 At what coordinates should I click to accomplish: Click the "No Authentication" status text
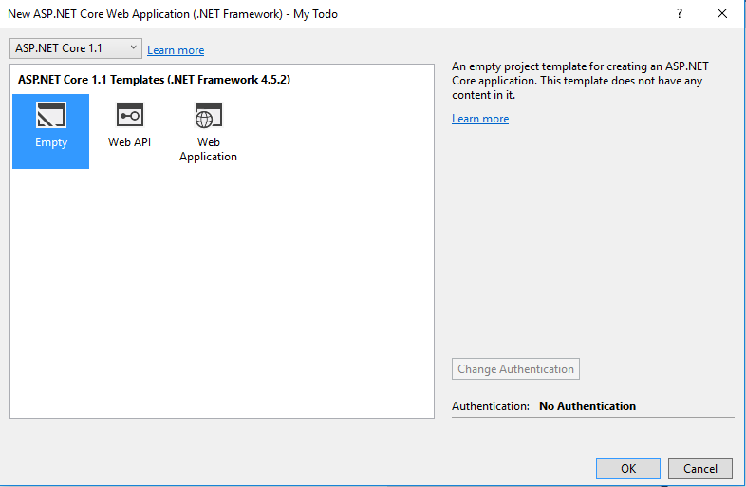point(587,406)
